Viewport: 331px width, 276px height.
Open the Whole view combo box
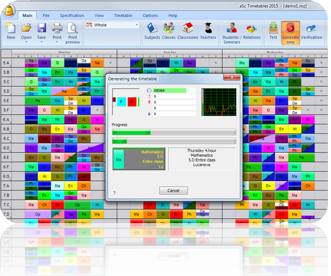(112, 25)
